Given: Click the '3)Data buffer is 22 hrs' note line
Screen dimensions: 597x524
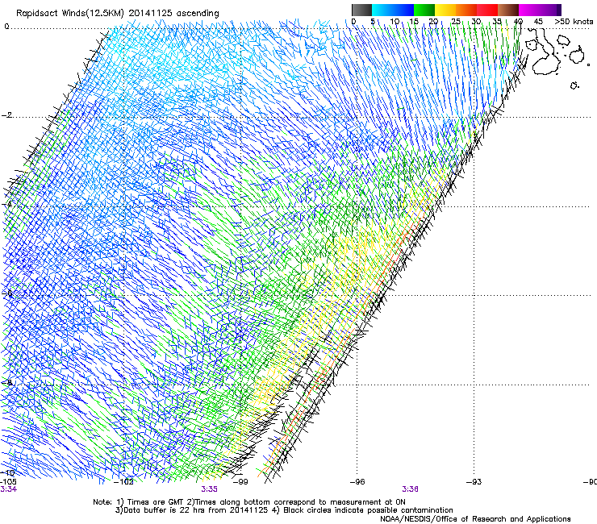Looking at the screenshot, I should [x=284, y=510].
